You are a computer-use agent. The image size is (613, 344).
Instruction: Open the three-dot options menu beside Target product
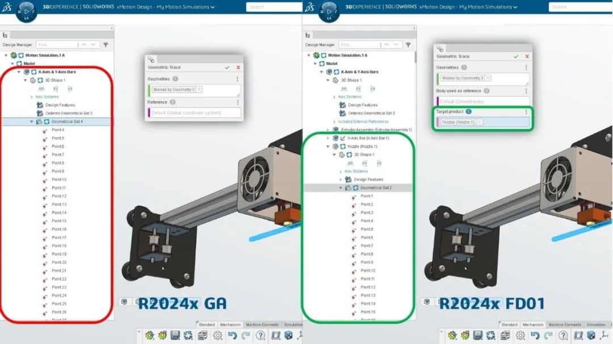[x=526, y=112]
